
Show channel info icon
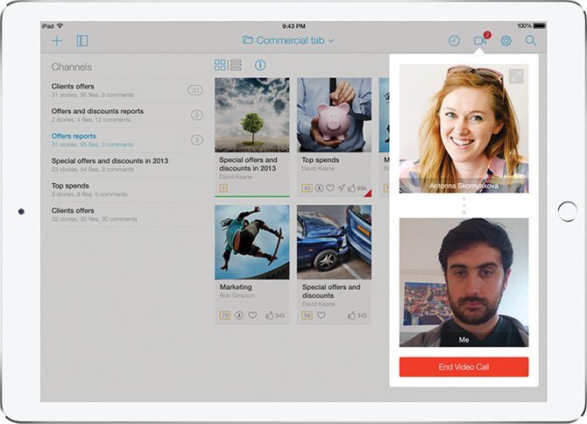[260, 65]
